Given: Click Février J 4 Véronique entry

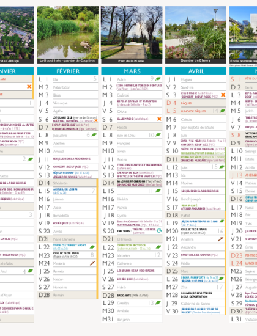Looking at the screenshot, I should 60,103.
